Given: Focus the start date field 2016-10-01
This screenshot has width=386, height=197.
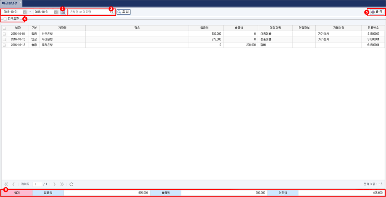Looking at the screenshot, I should 15,12.
